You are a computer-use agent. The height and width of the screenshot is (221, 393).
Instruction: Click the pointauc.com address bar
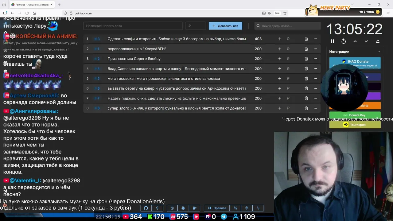coord(163,13)
